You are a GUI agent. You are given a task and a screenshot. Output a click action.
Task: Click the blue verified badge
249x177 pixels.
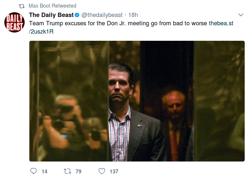coord(77,15)
